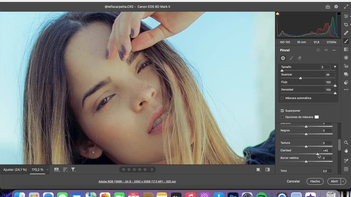Screen dimensions: 351x197
Task: Click the Negros slider handle
Action: pos(306,134)
